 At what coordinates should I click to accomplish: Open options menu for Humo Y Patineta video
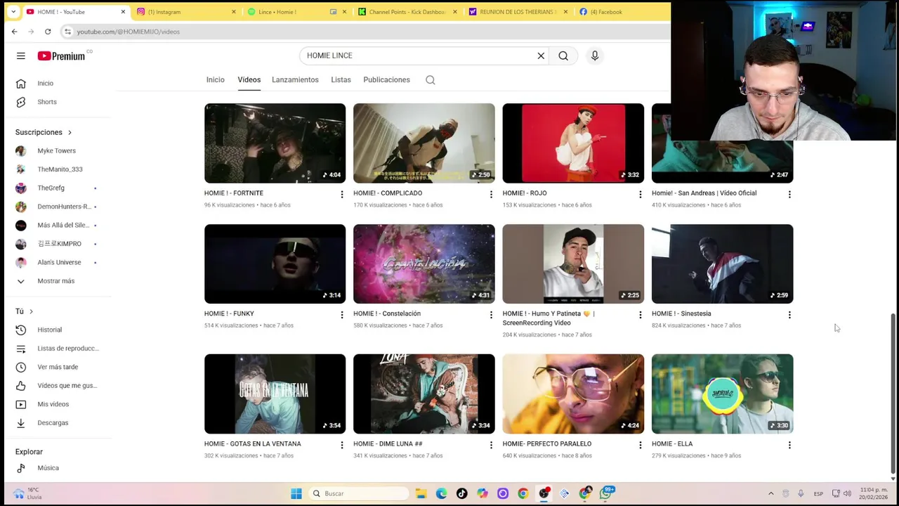point(640,315)
